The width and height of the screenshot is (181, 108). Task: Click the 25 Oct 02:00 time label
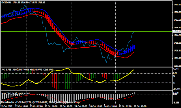[x=125, y=106]
